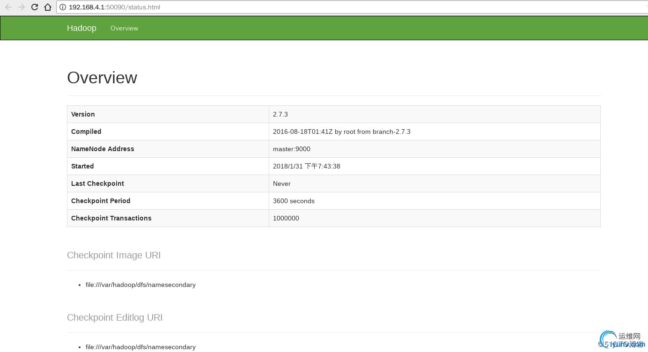Go back using the browser back arrow

click(8, 7)
